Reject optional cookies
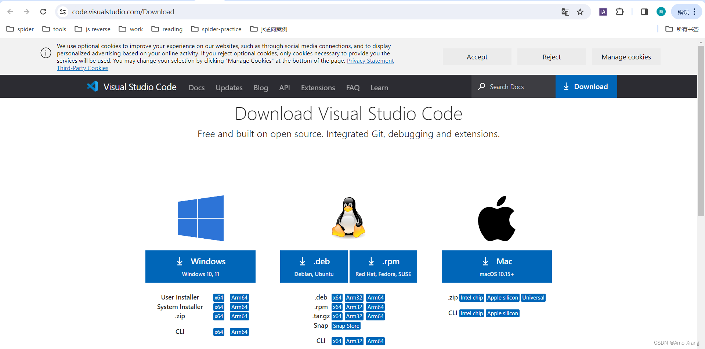 tap(552, 57)
